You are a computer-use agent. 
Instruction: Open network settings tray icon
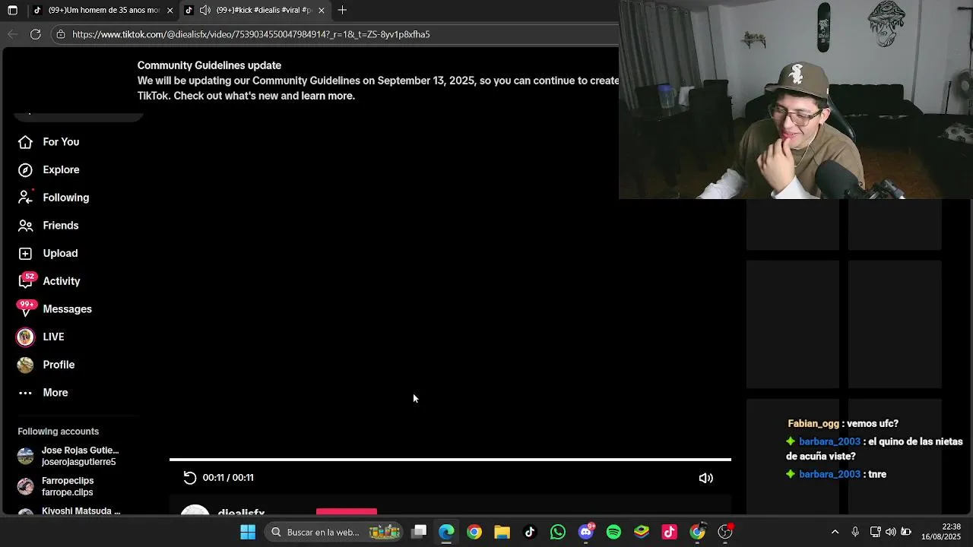click(x=875, y=532)
